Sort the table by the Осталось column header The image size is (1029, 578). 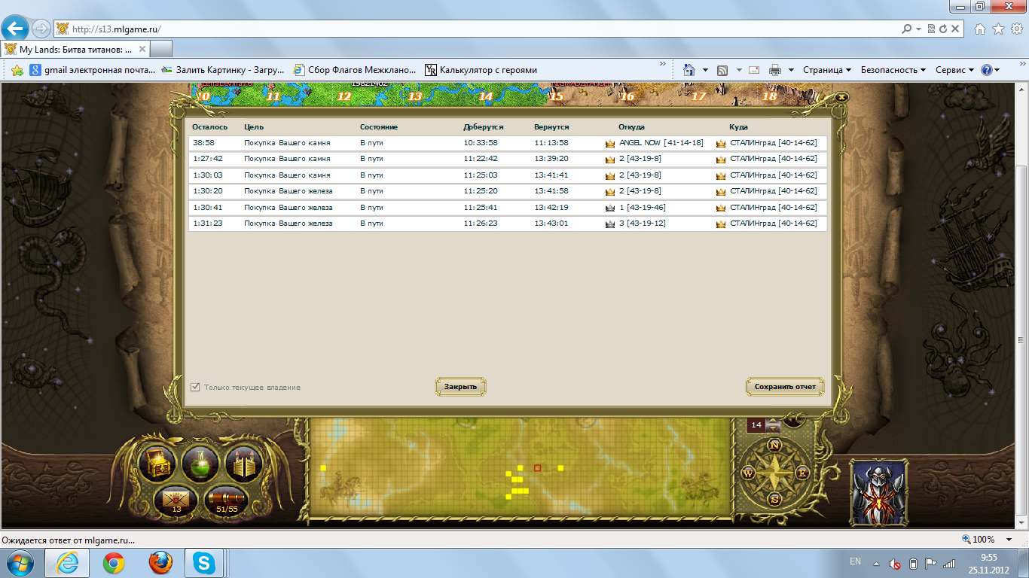pyautogui.click(x=209, y=127)
